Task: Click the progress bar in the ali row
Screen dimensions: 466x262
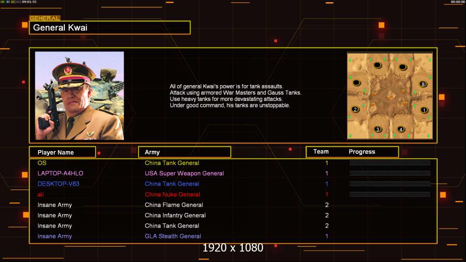Action: 389,194
